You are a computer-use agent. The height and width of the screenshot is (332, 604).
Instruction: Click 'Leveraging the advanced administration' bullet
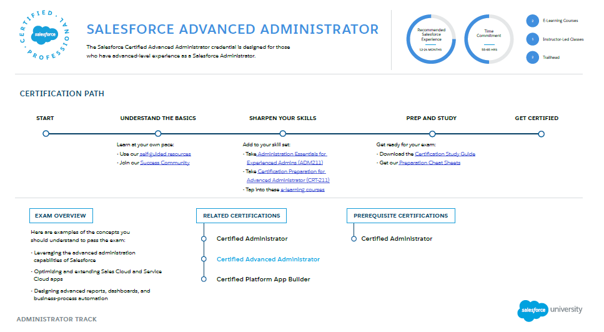(x=83, y=256)
